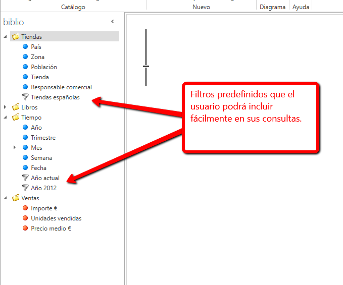Screen dimensions: 343x285
Task: Expand the Mes attribute arrow
Action: [x=15, y=148]
